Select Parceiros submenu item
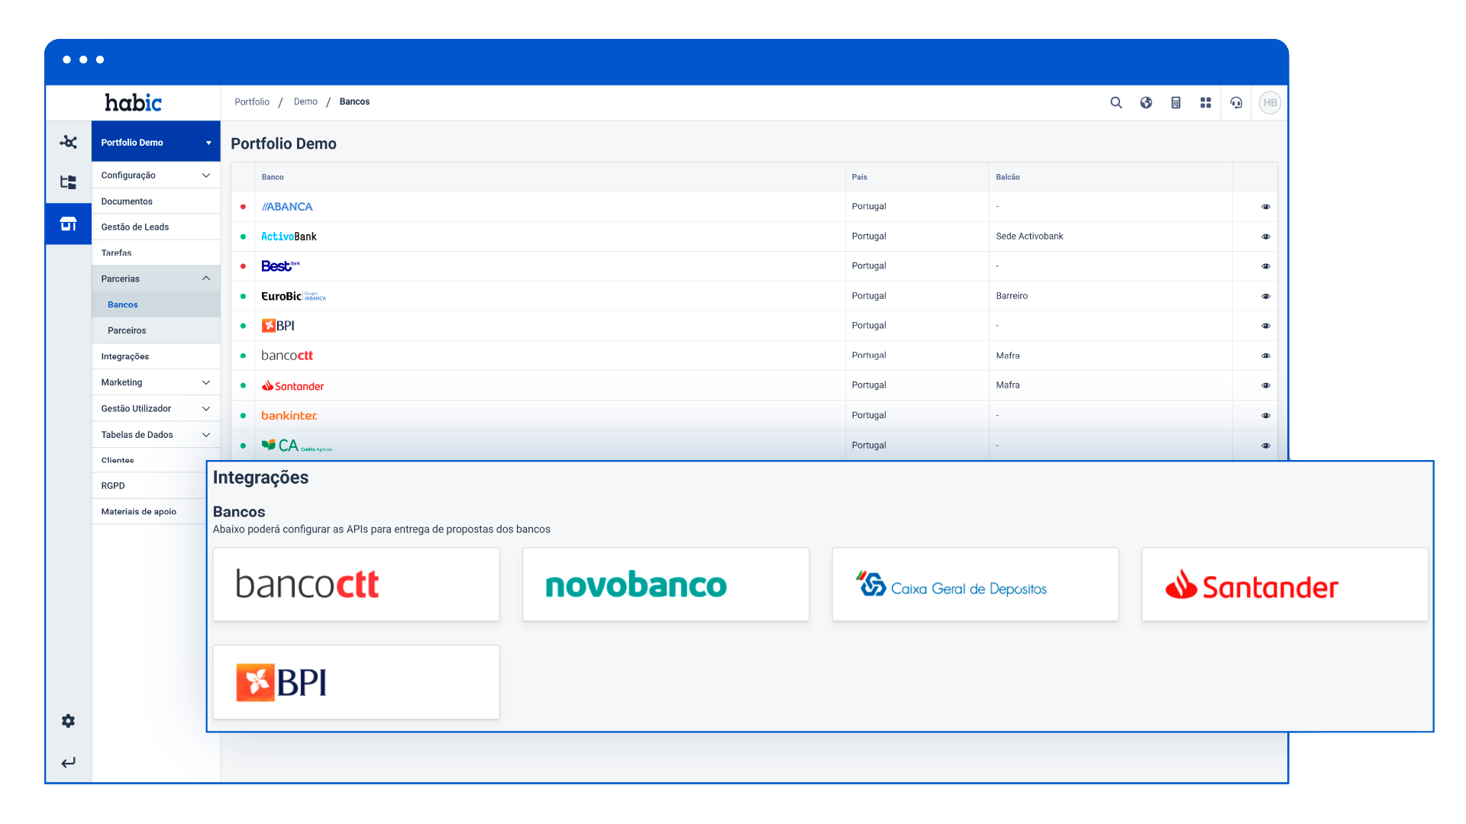This screenshot has width=1466, height=824. click(x=156, y=330)
